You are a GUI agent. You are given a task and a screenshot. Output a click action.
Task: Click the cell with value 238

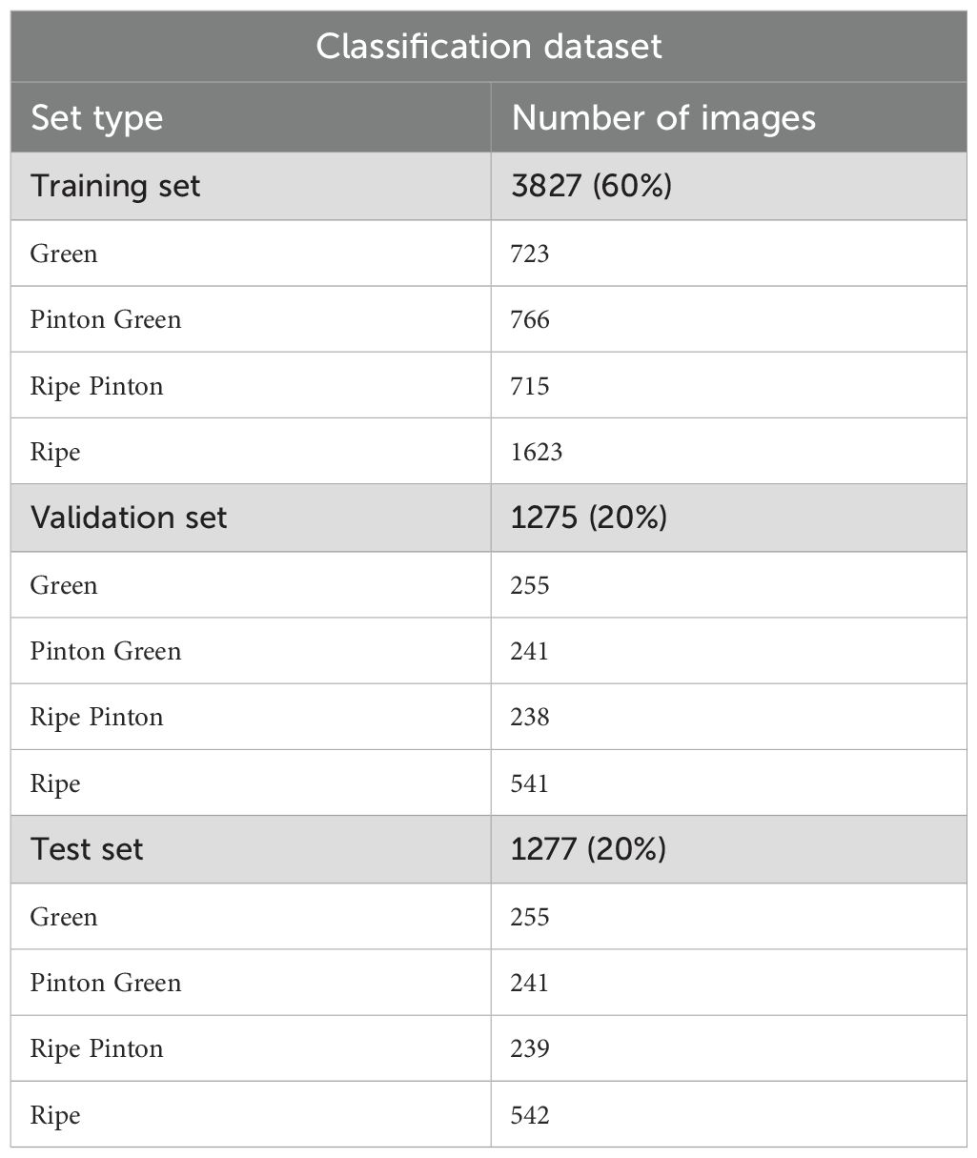click(x=530, y=717)
